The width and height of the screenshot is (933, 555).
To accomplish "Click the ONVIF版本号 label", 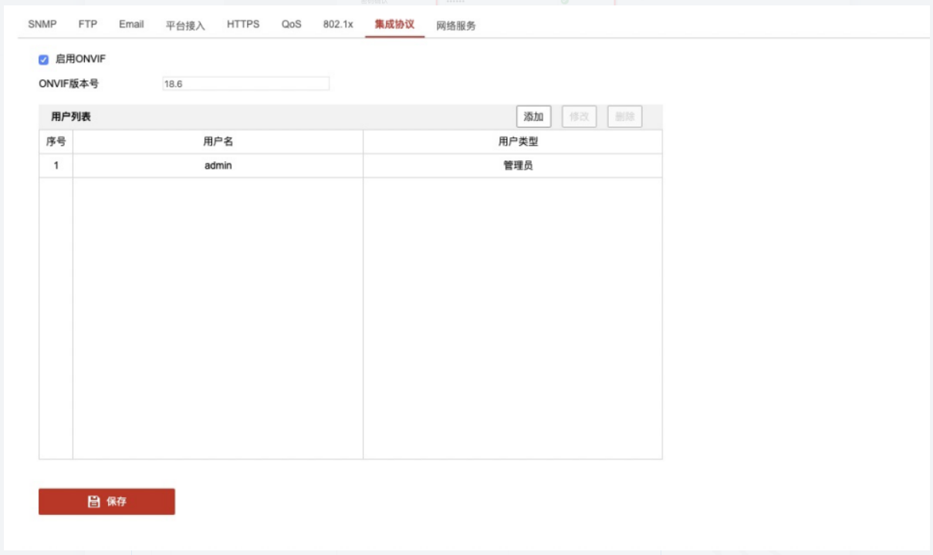I will click(x=69, y=84).
